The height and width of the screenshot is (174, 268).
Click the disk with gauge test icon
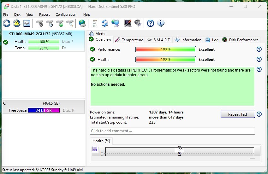(x=40, y=23)
